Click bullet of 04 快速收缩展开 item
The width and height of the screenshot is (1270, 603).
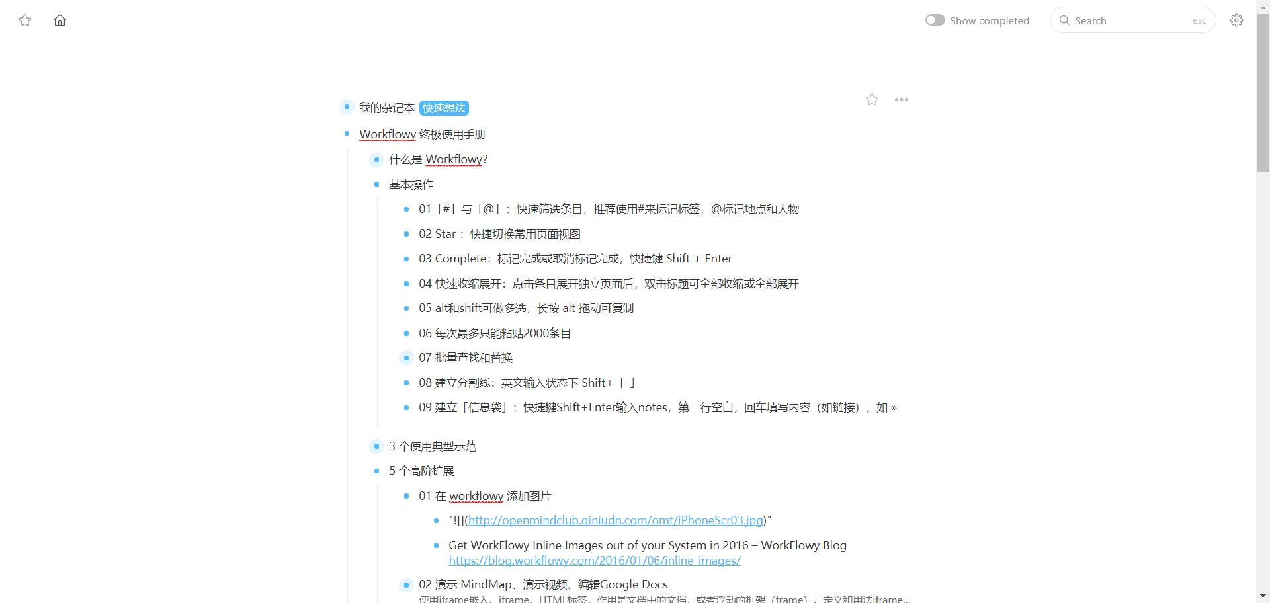(406, 284)
